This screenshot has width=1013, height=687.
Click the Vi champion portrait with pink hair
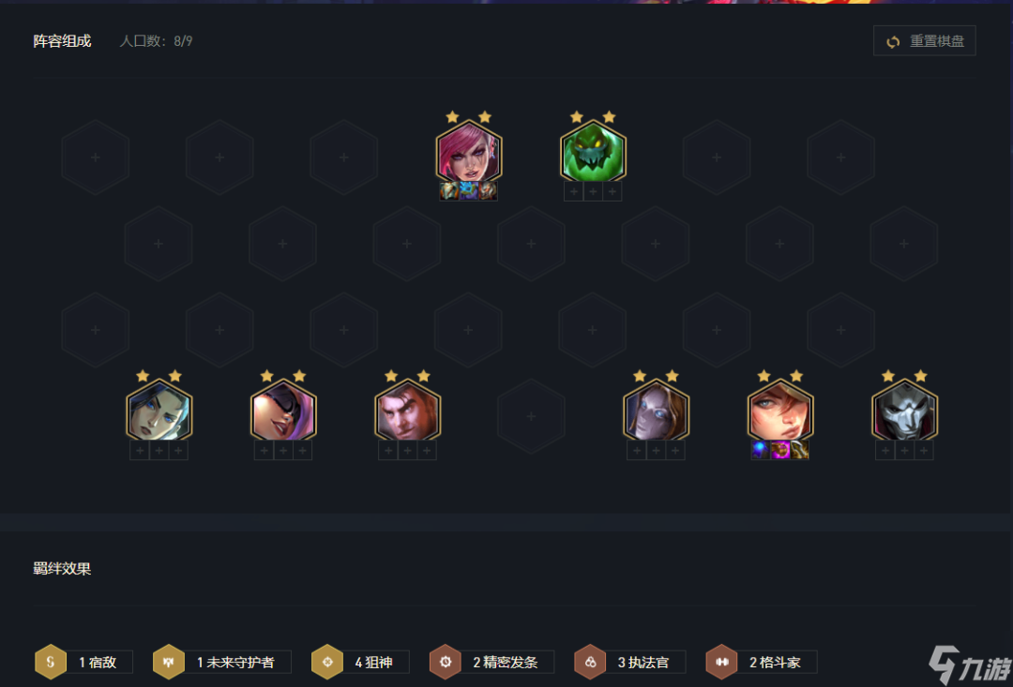pos(468,153)
